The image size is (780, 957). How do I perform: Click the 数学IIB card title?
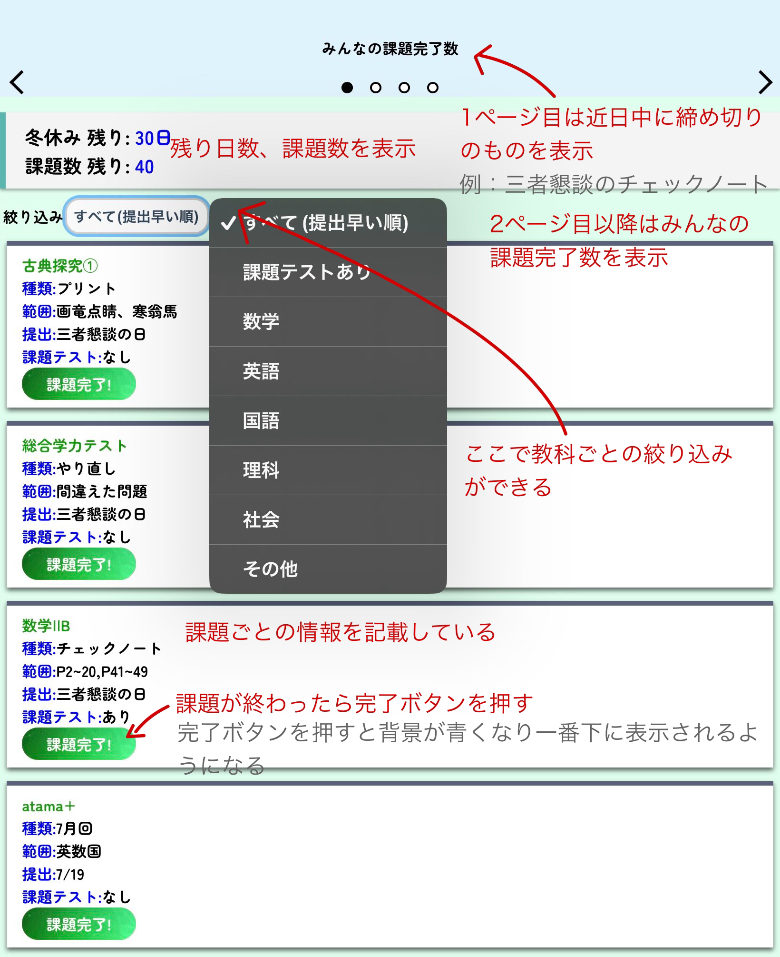pos(46,626)
